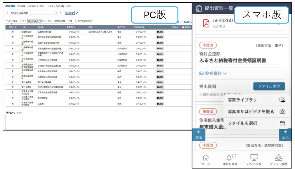Click pencil edit icon next to 公開中

(77, 13)
